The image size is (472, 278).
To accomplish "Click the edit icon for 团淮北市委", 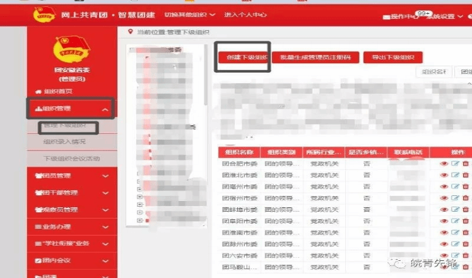I will 454,175.
